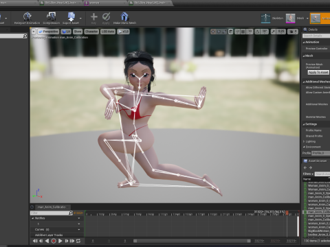Collapse the Notifies track
Image resolution: width=330 pixels, height=247 pixels.
[32, 218]
